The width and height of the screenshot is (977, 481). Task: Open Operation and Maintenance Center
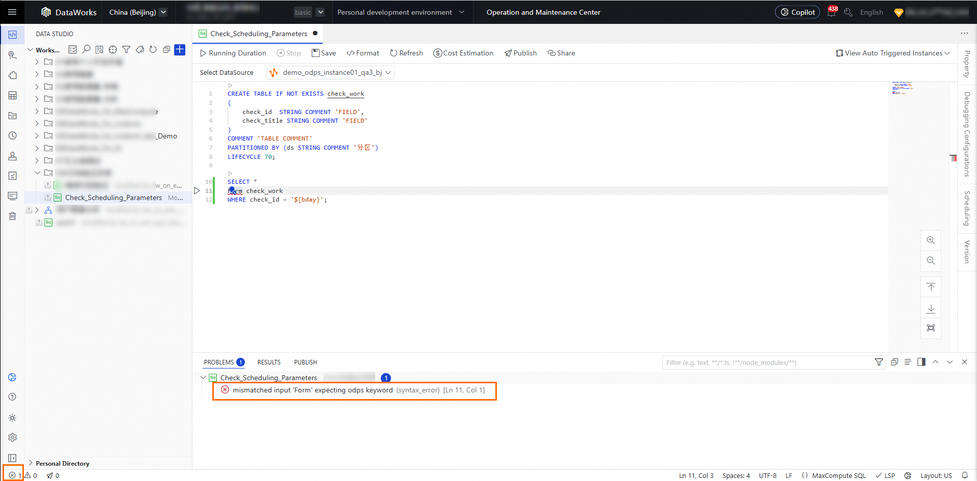(543, 12)
